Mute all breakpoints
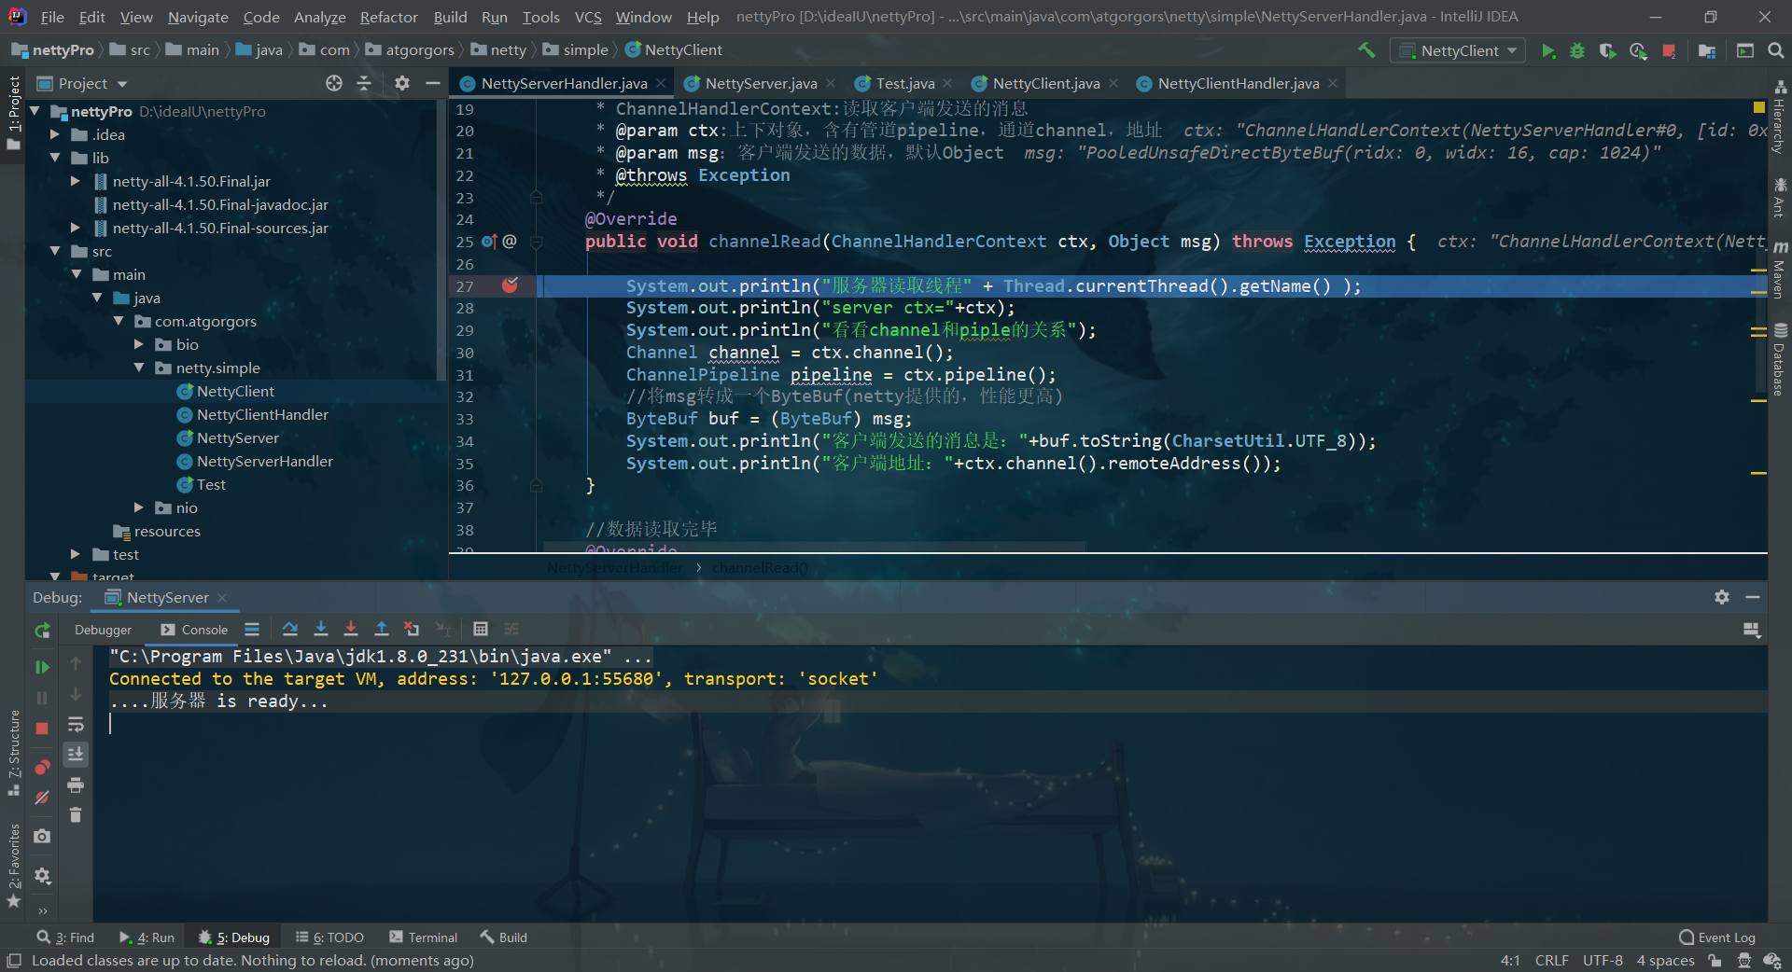 click(42, 798)
